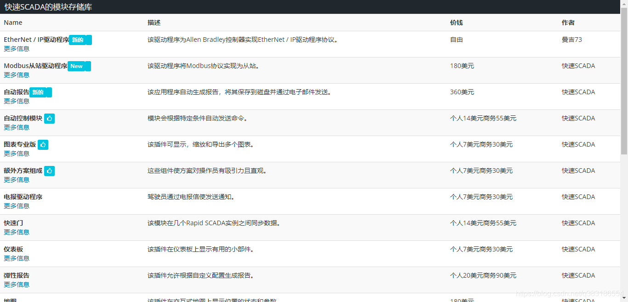Open 更多信息 under 自动控制模块
Image resolution: width=628 pixels, height=302 pixels.
pyautogui.click(x=17, y=127)
